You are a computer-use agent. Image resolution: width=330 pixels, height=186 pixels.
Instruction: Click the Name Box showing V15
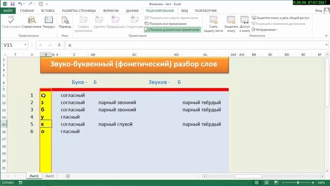click(x=13, y=45)
